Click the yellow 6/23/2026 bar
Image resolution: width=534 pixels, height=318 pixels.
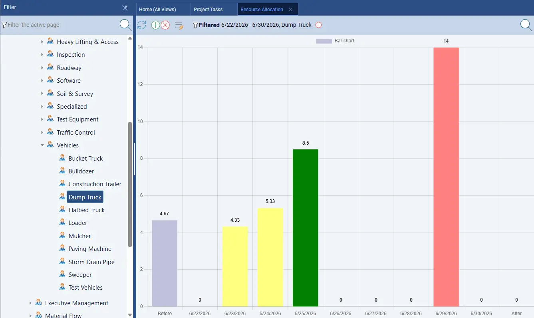tap(235, 266)
